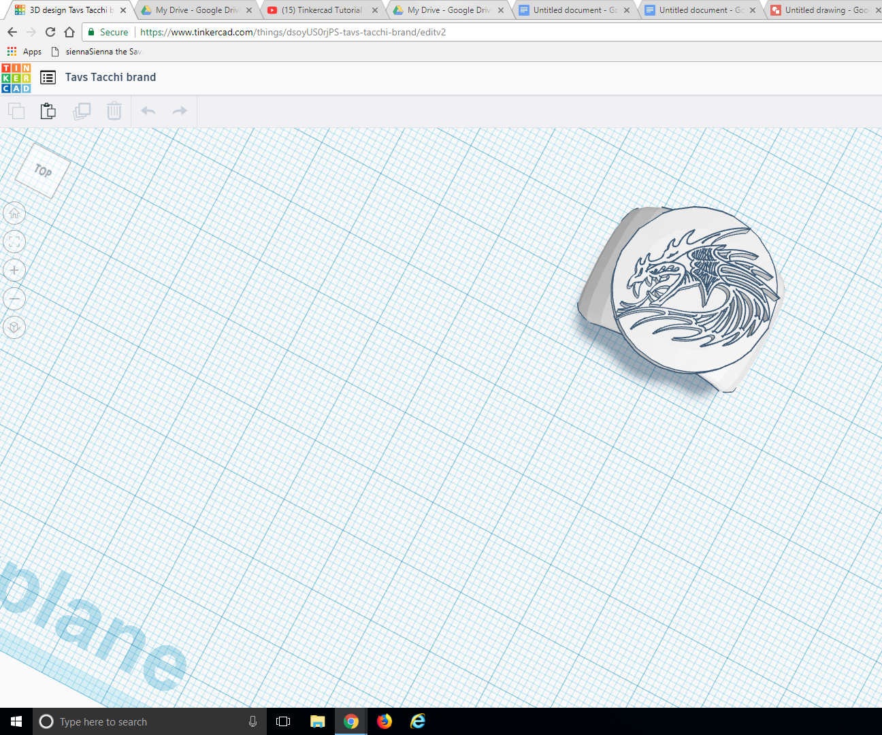882x735 pixels.
Task: Open the siennaSienna bookmark
Action: click(x=97, y=52)
